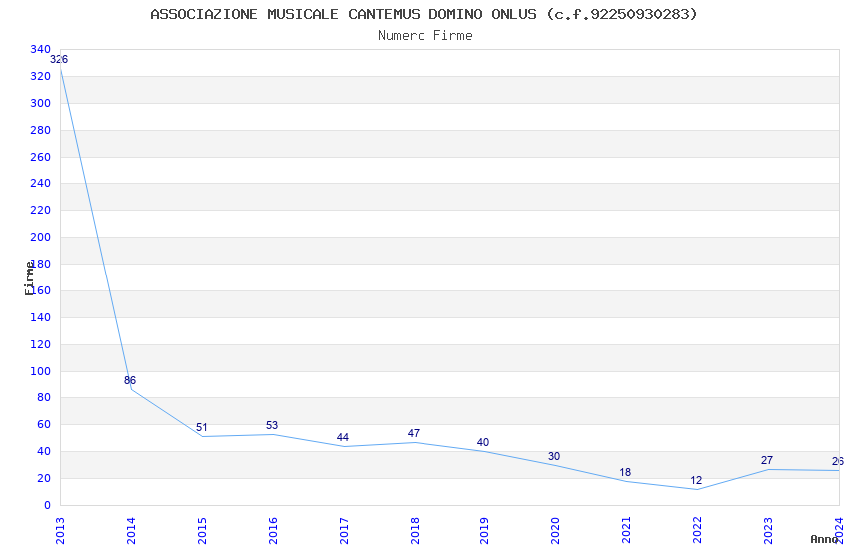This screenshot has height=549, width=849.
Task: Click the y-axis value 220
Action: [x=41, y=211]
